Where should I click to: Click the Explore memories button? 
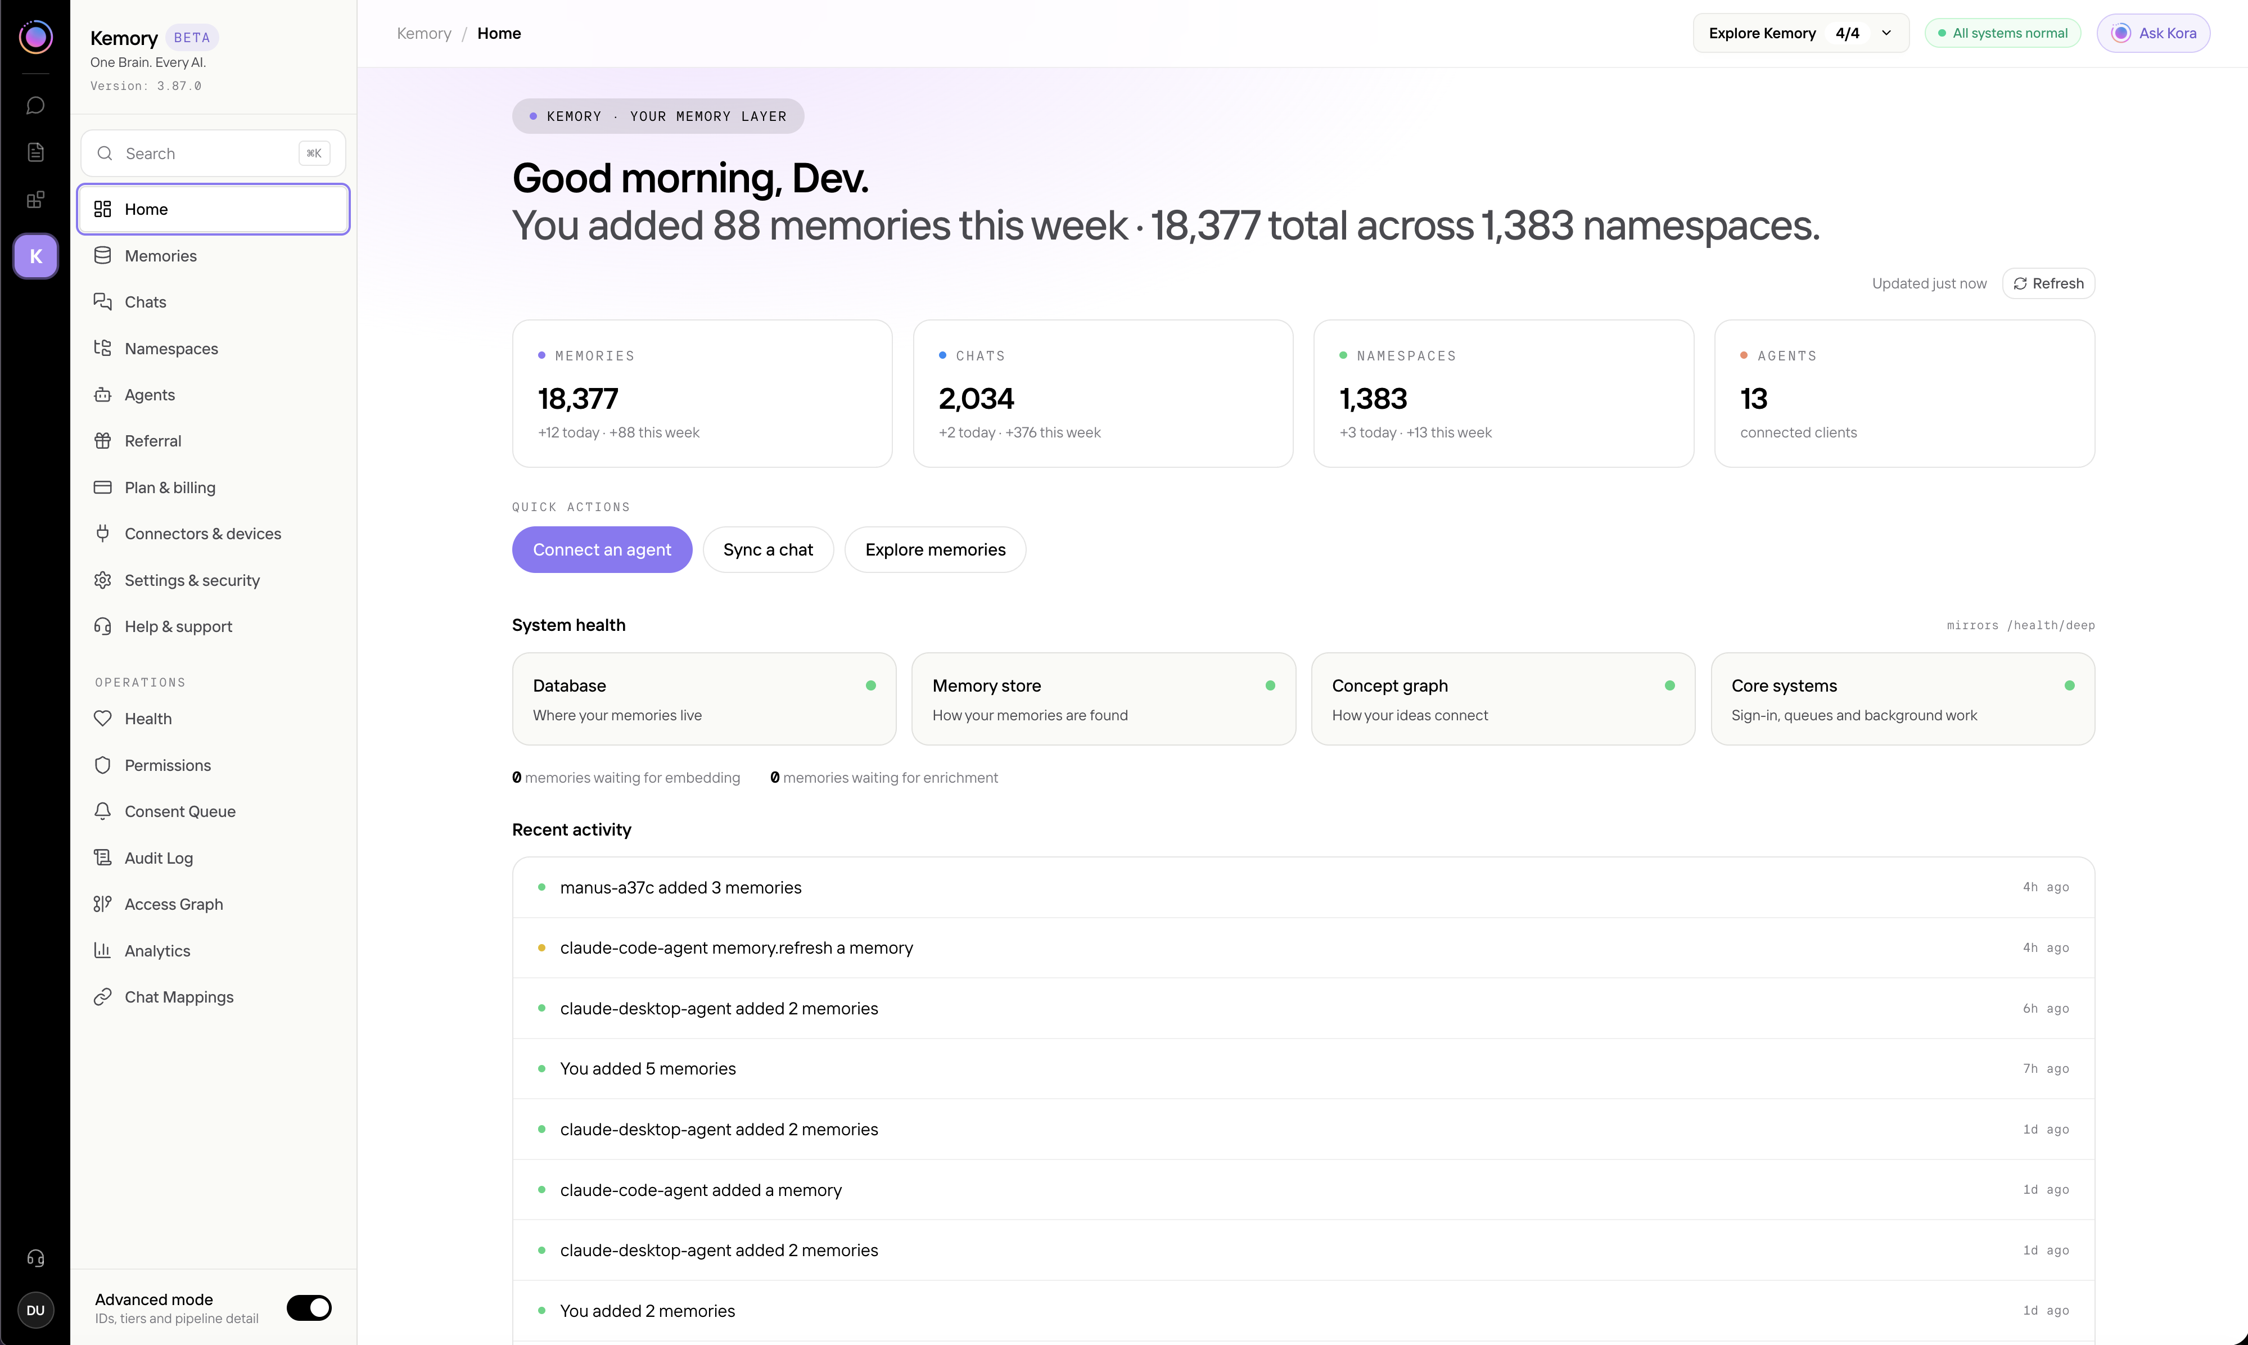tap(935, 549)
